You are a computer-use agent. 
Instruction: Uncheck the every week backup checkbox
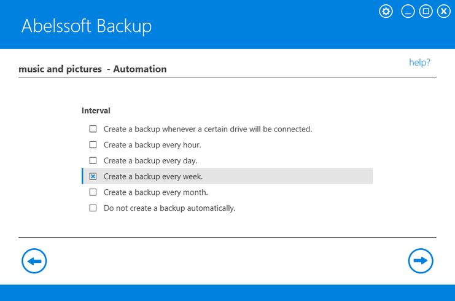coord(93,177)
